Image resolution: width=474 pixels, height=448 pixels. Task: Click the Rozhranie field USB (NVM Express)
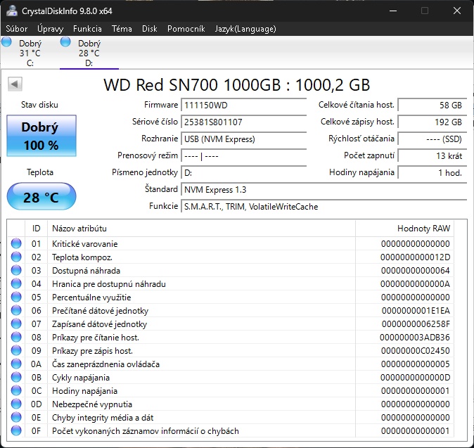coord(243,139)
